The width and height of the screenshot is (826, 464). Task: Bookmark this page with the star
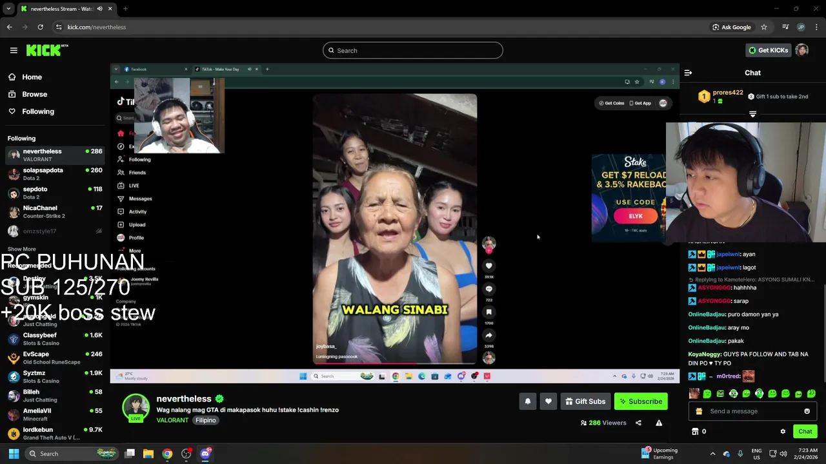[x=764, y=27]
